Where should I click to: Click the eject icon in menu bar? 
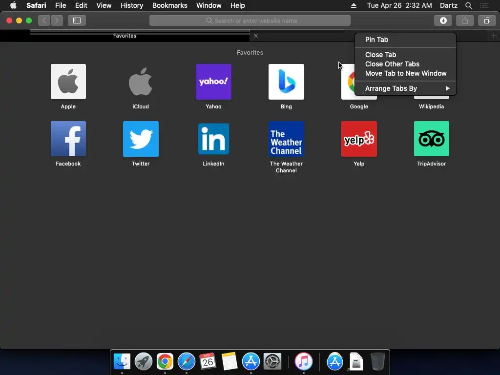pos(354,5)
